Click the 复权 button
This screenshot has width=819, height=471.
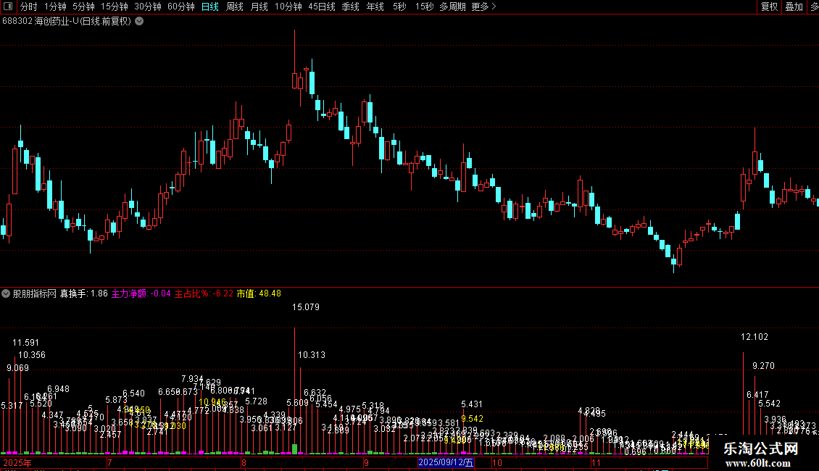point(770,7)
